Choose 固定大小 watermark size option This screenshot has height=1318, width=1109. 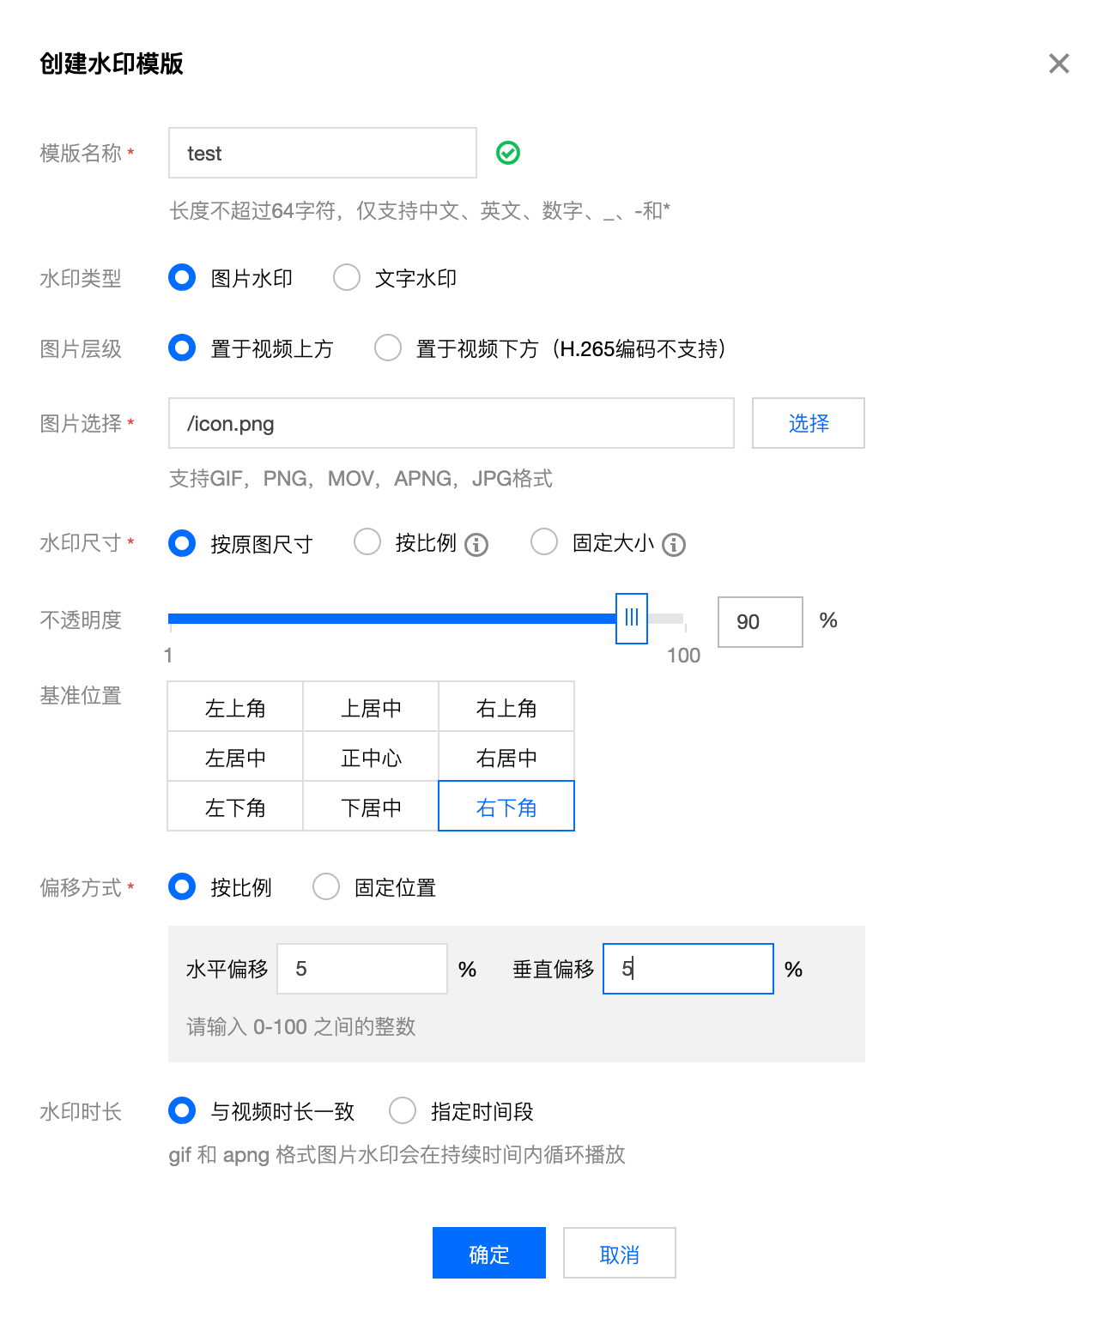(x=544, y=542)
